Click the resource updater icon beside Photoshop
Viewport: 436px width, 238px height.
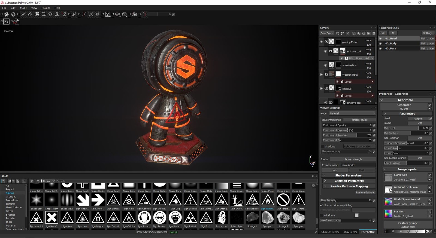(16, 21)
